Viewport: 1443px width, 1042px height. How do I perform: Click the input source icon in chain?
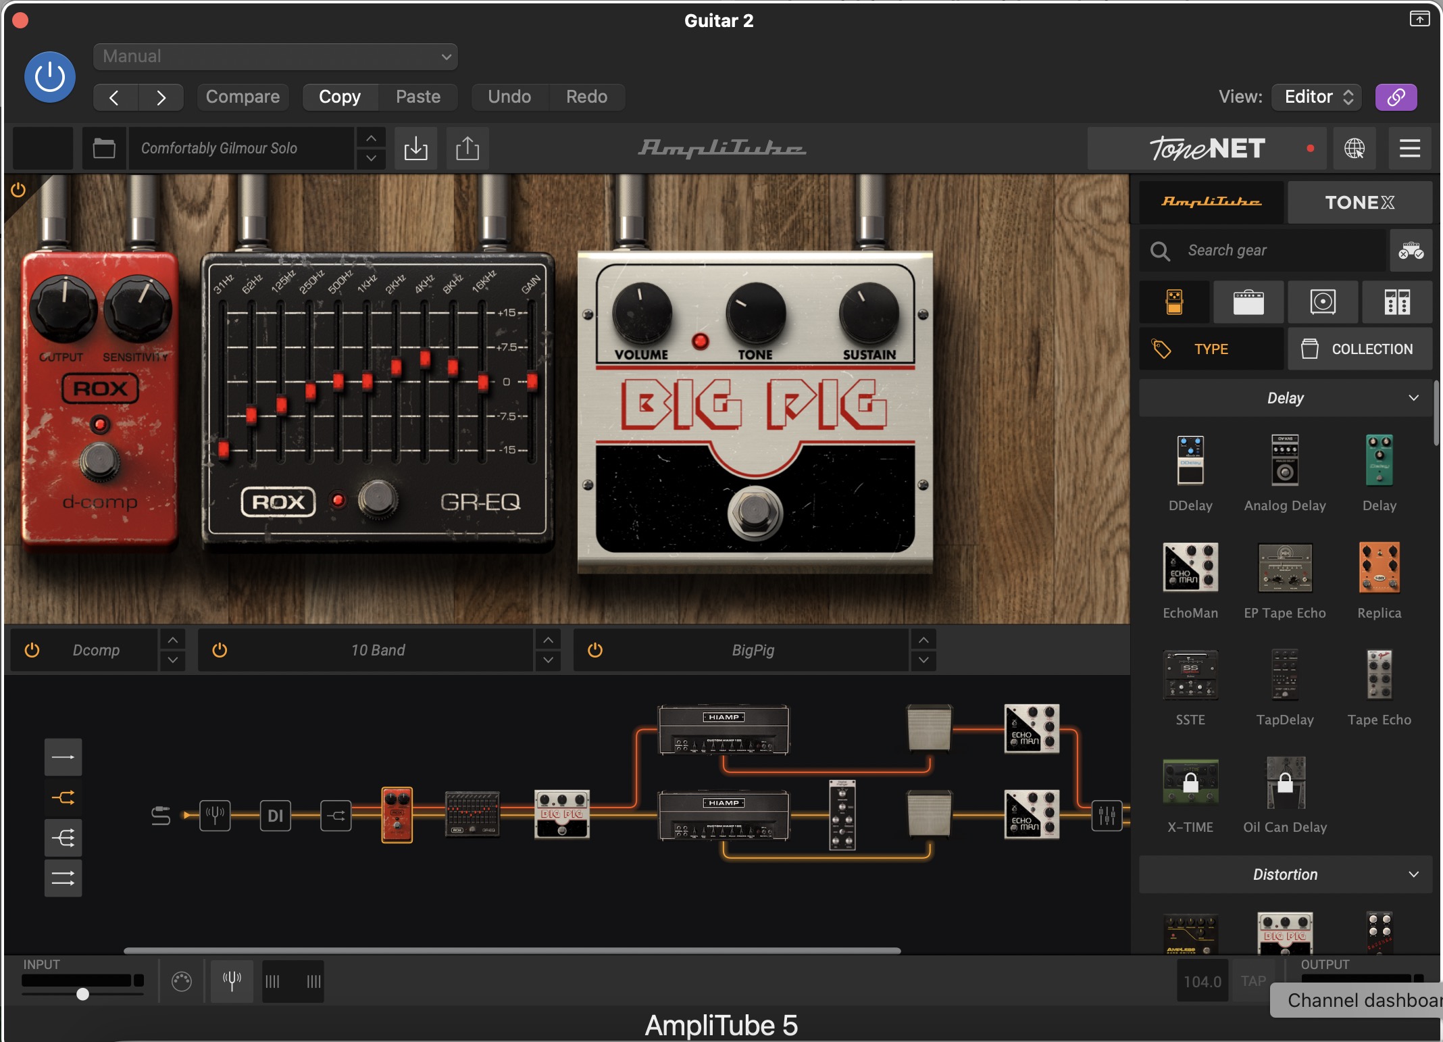point(161,816)
